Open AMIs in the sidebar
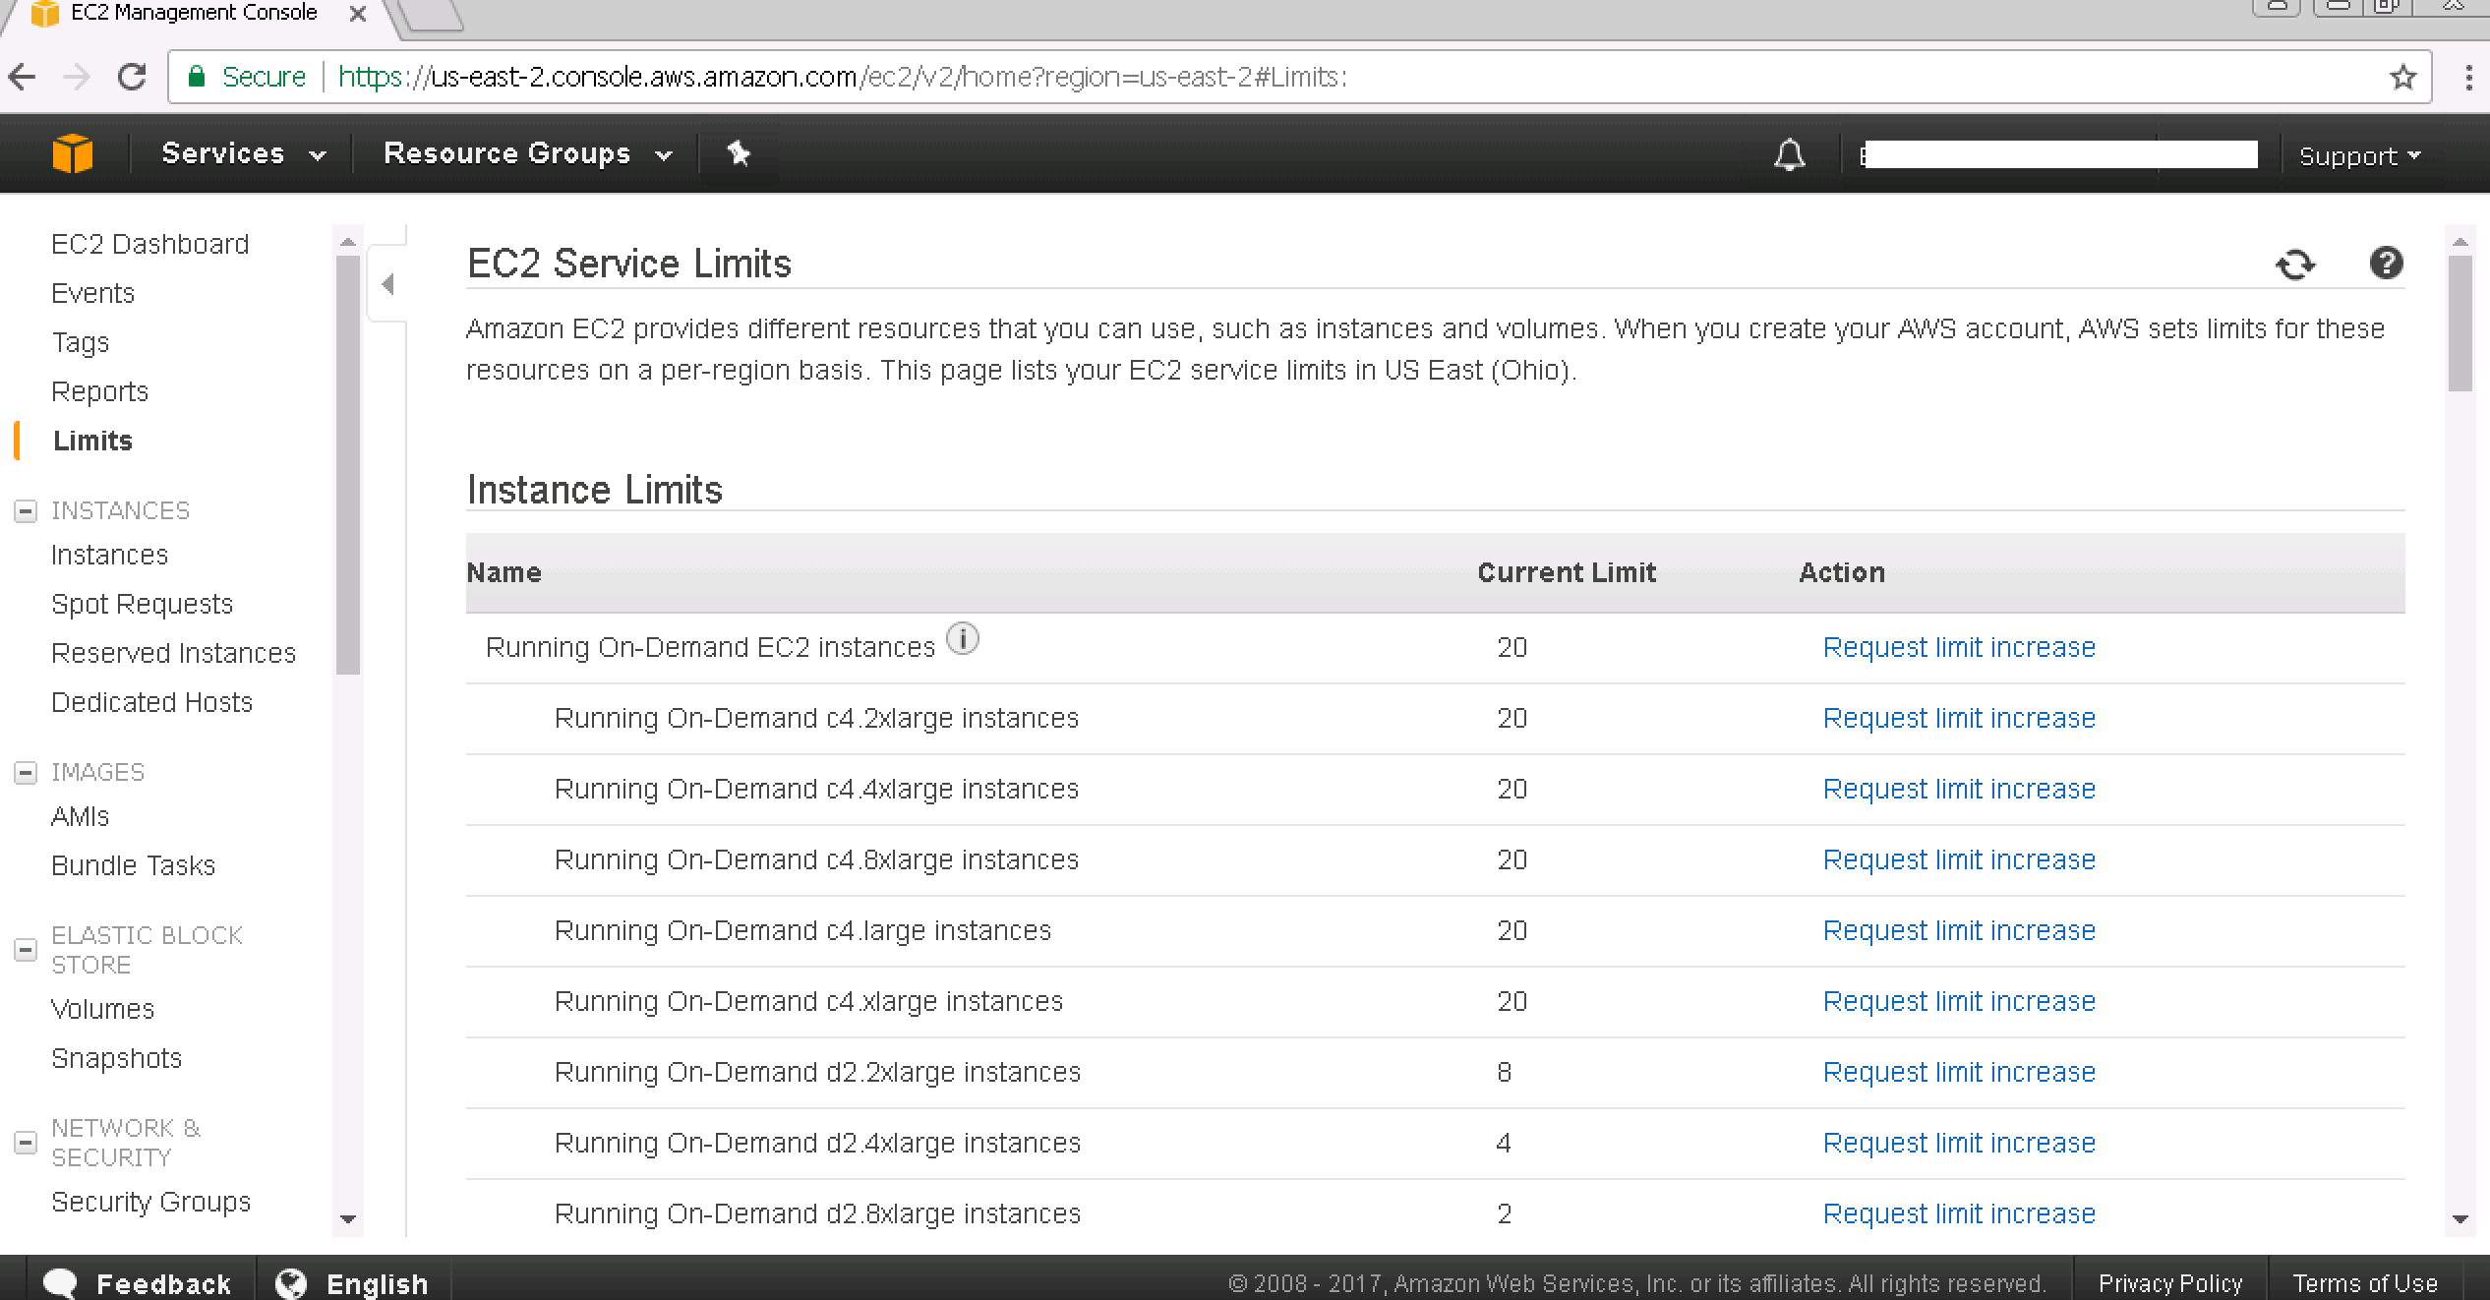The image size is (2490, 1300). (80, 816)
